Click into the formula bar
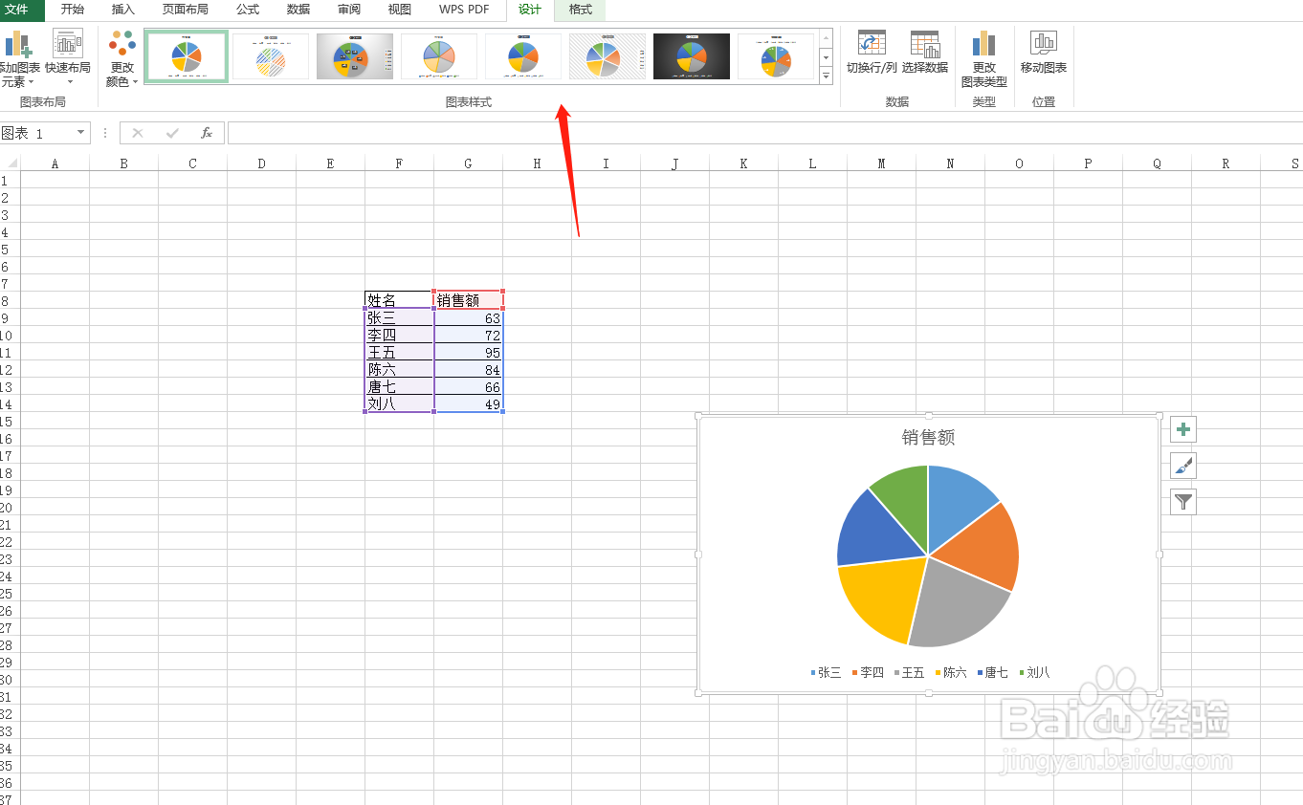Screen dimensions: 1303x805 point(764,133)
